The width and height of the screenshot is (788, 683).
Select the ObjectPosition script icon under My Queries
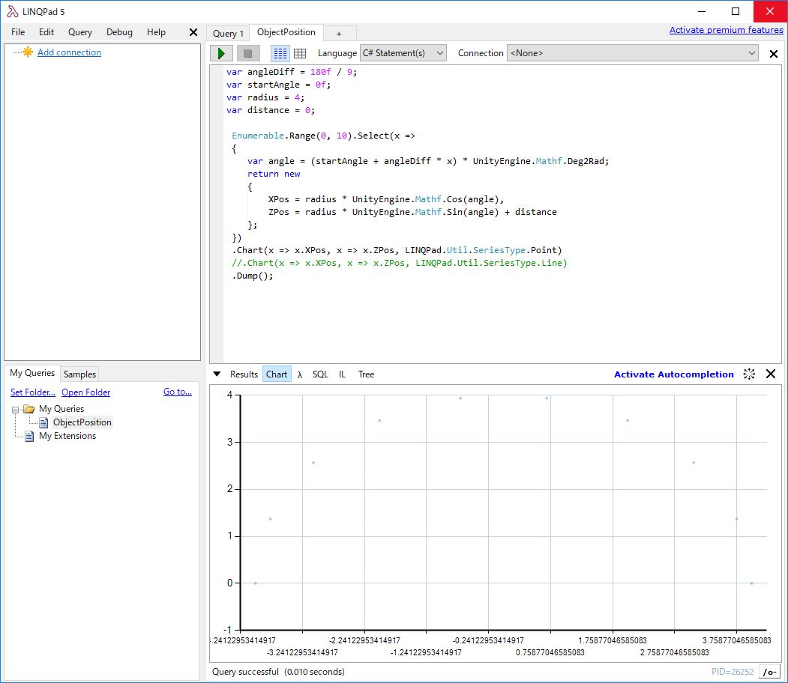(43, 422)
